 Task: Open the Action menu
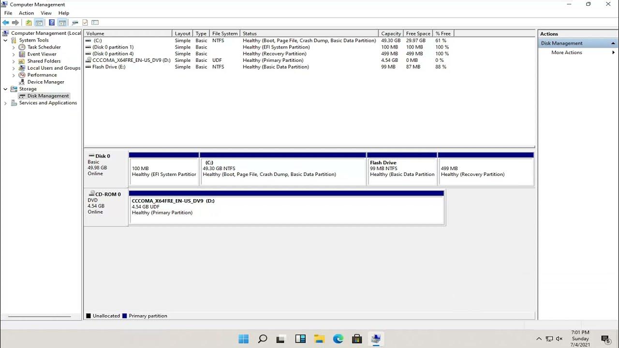[x=26, y=13]
